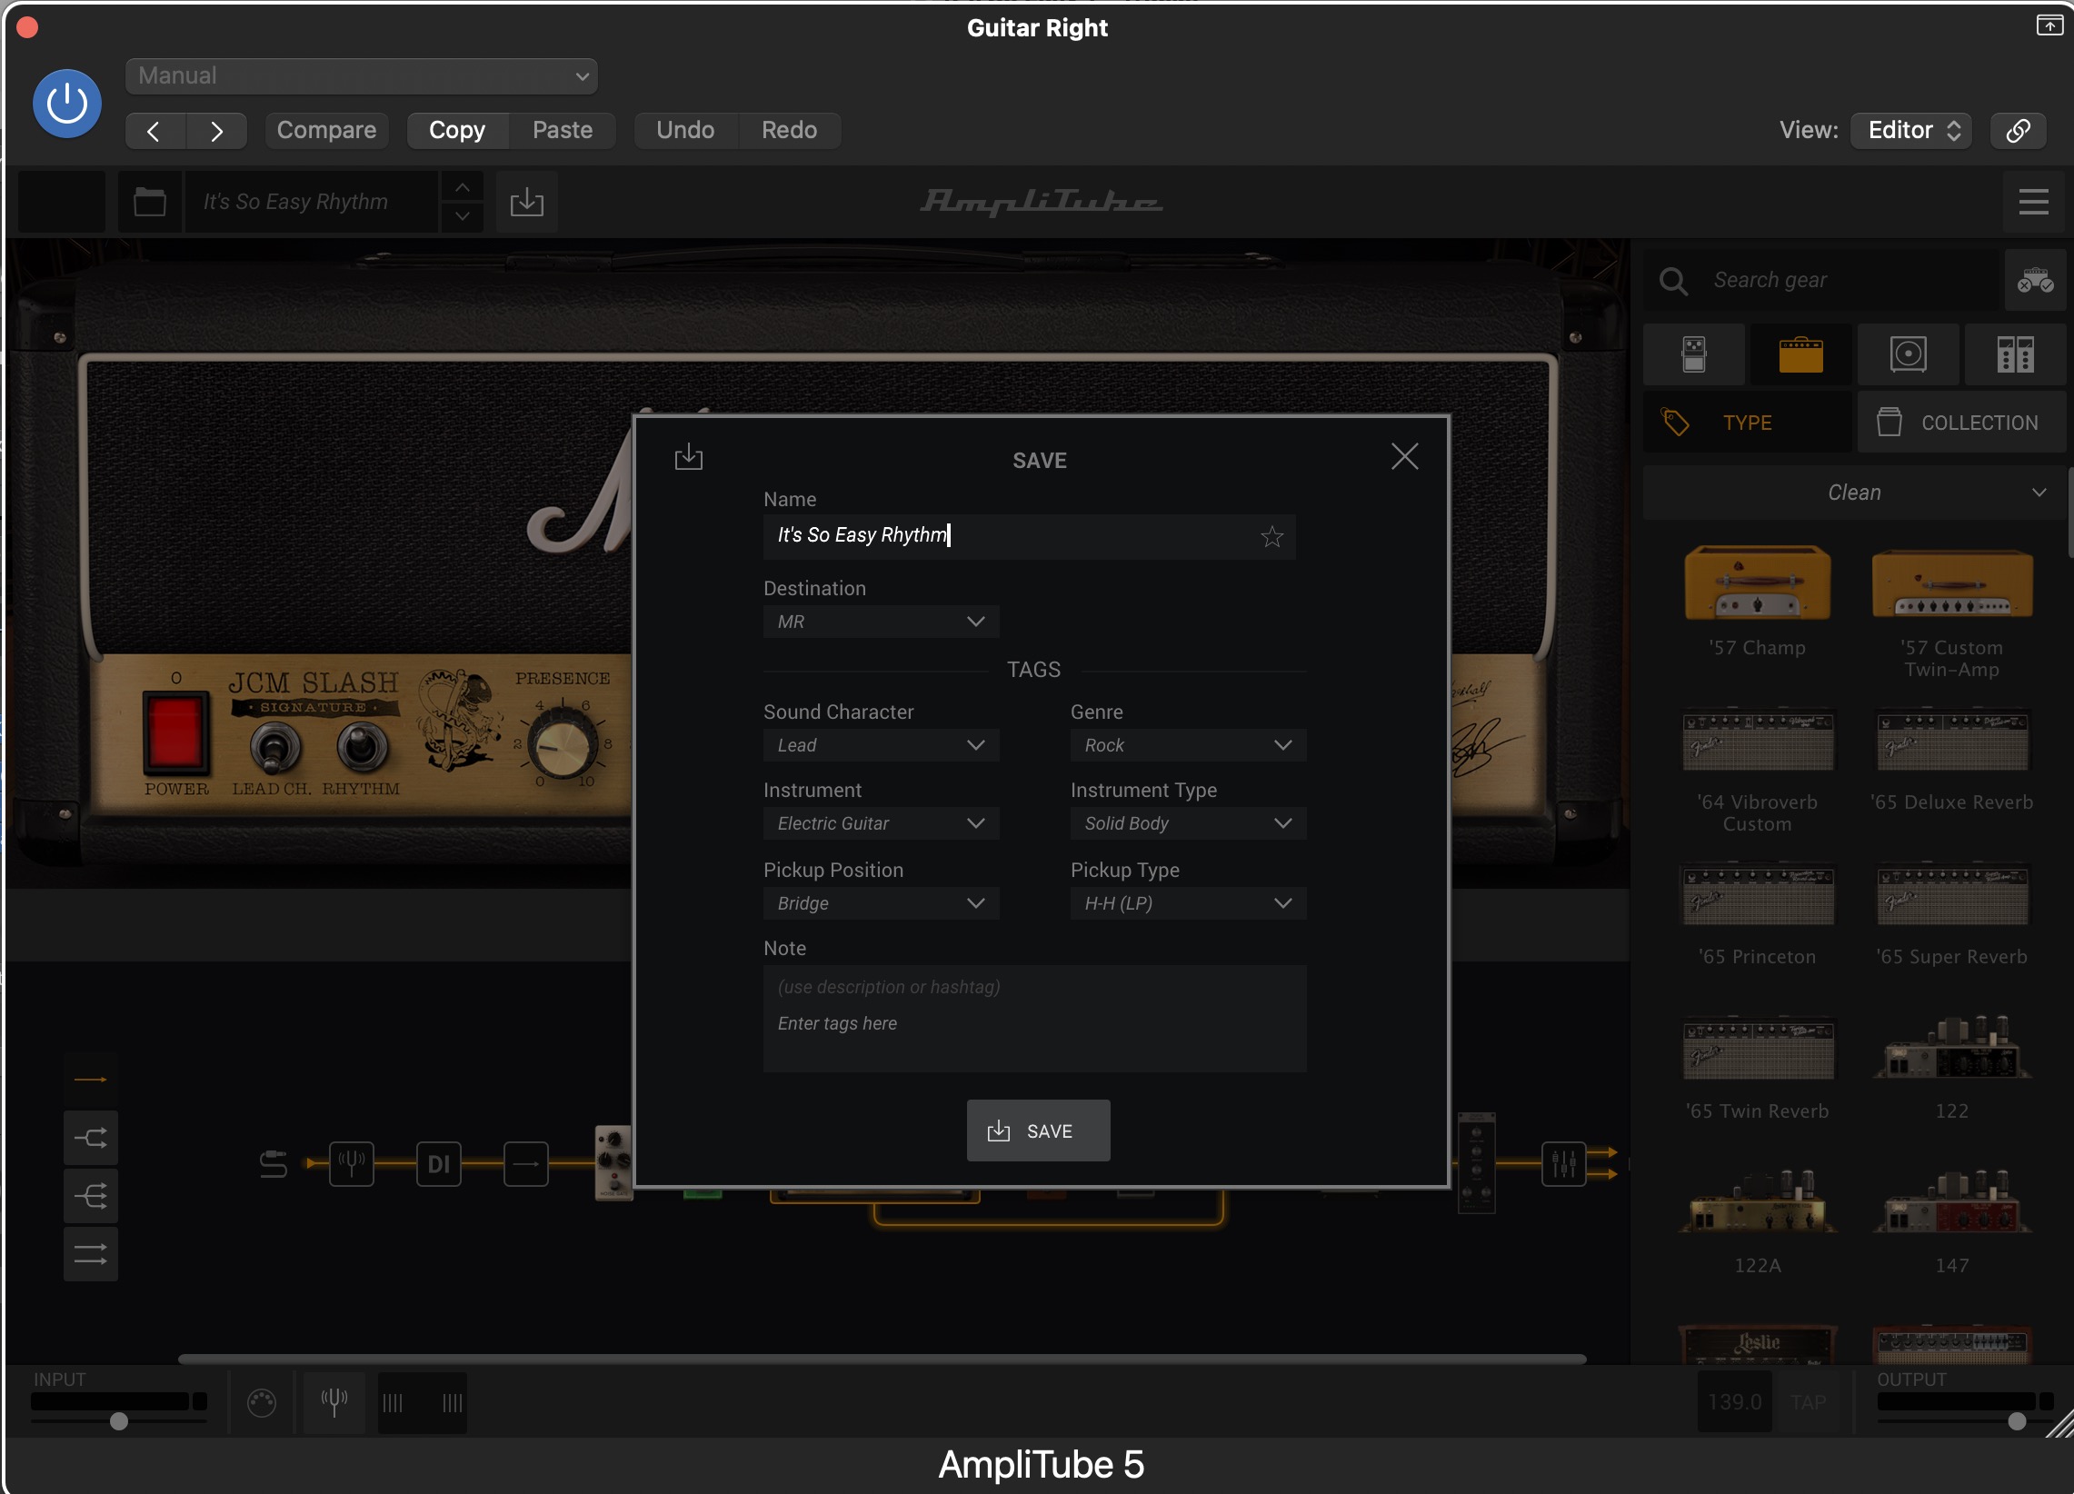The height and width of the screenshot is (1494, 2074).
Task: Open the Manual preset dropdown
Action: pos(361,76)
